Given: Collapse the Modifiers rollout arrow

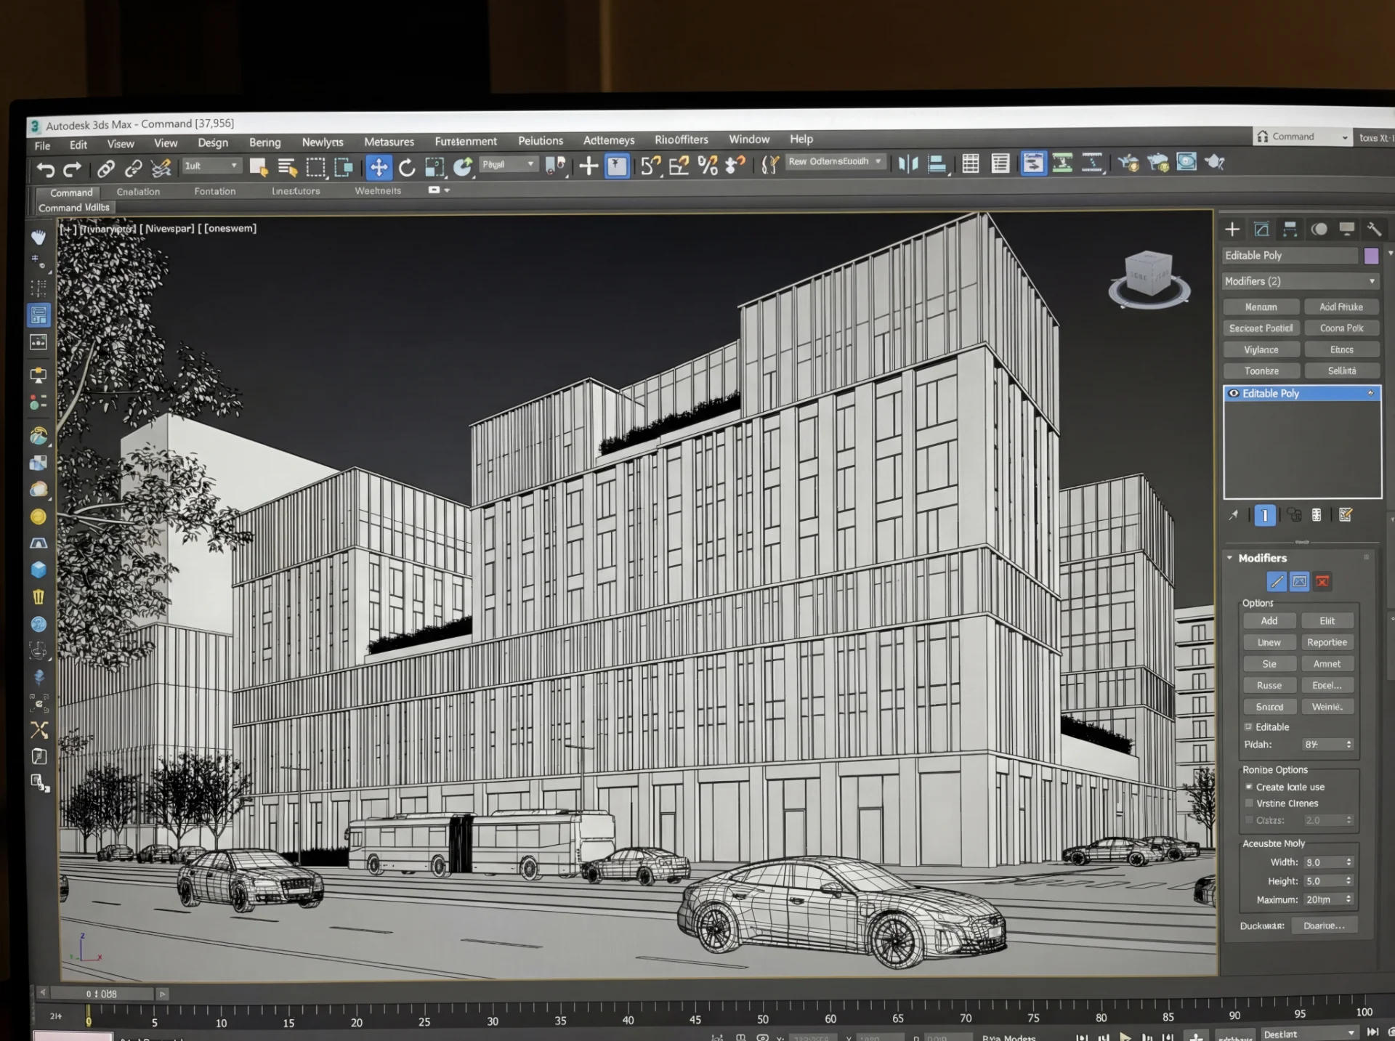Looking at the screenshot, I should (1230, 558).
